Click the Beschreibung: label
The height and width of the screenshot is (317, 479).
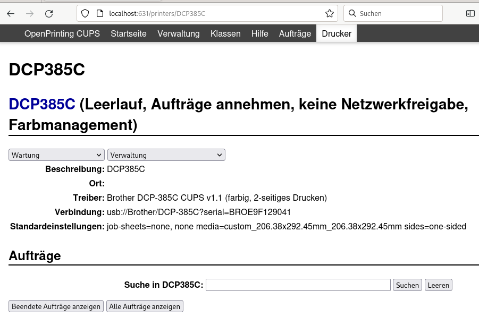pyautogui.click(x=75, y=169)
